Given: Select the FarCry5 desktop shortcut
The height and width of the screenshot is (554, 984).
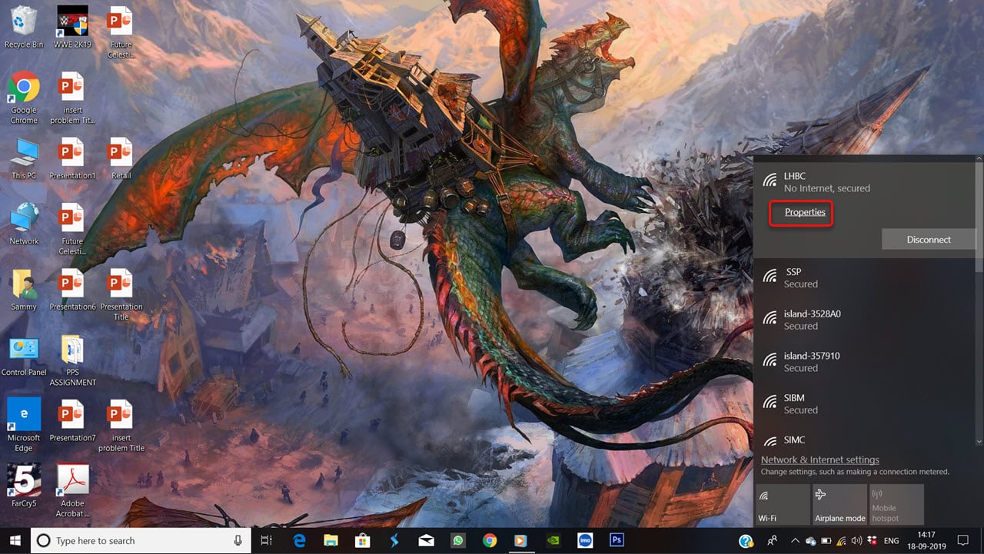Looking at the screenshot, I should click(24, 486).
